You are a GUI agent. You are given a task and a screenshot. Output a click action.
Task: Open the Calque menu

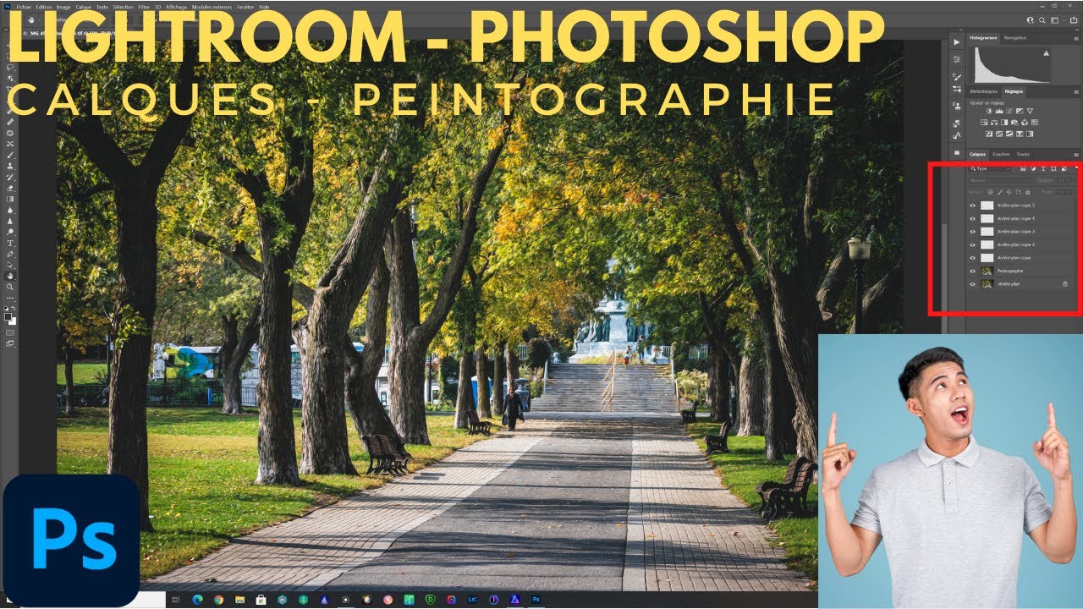tap(84, 7)
